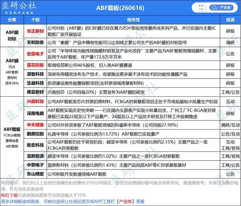
Task: Click 工商/公告 source in 南亚新材 row
Action: click(x=230, y=92)
